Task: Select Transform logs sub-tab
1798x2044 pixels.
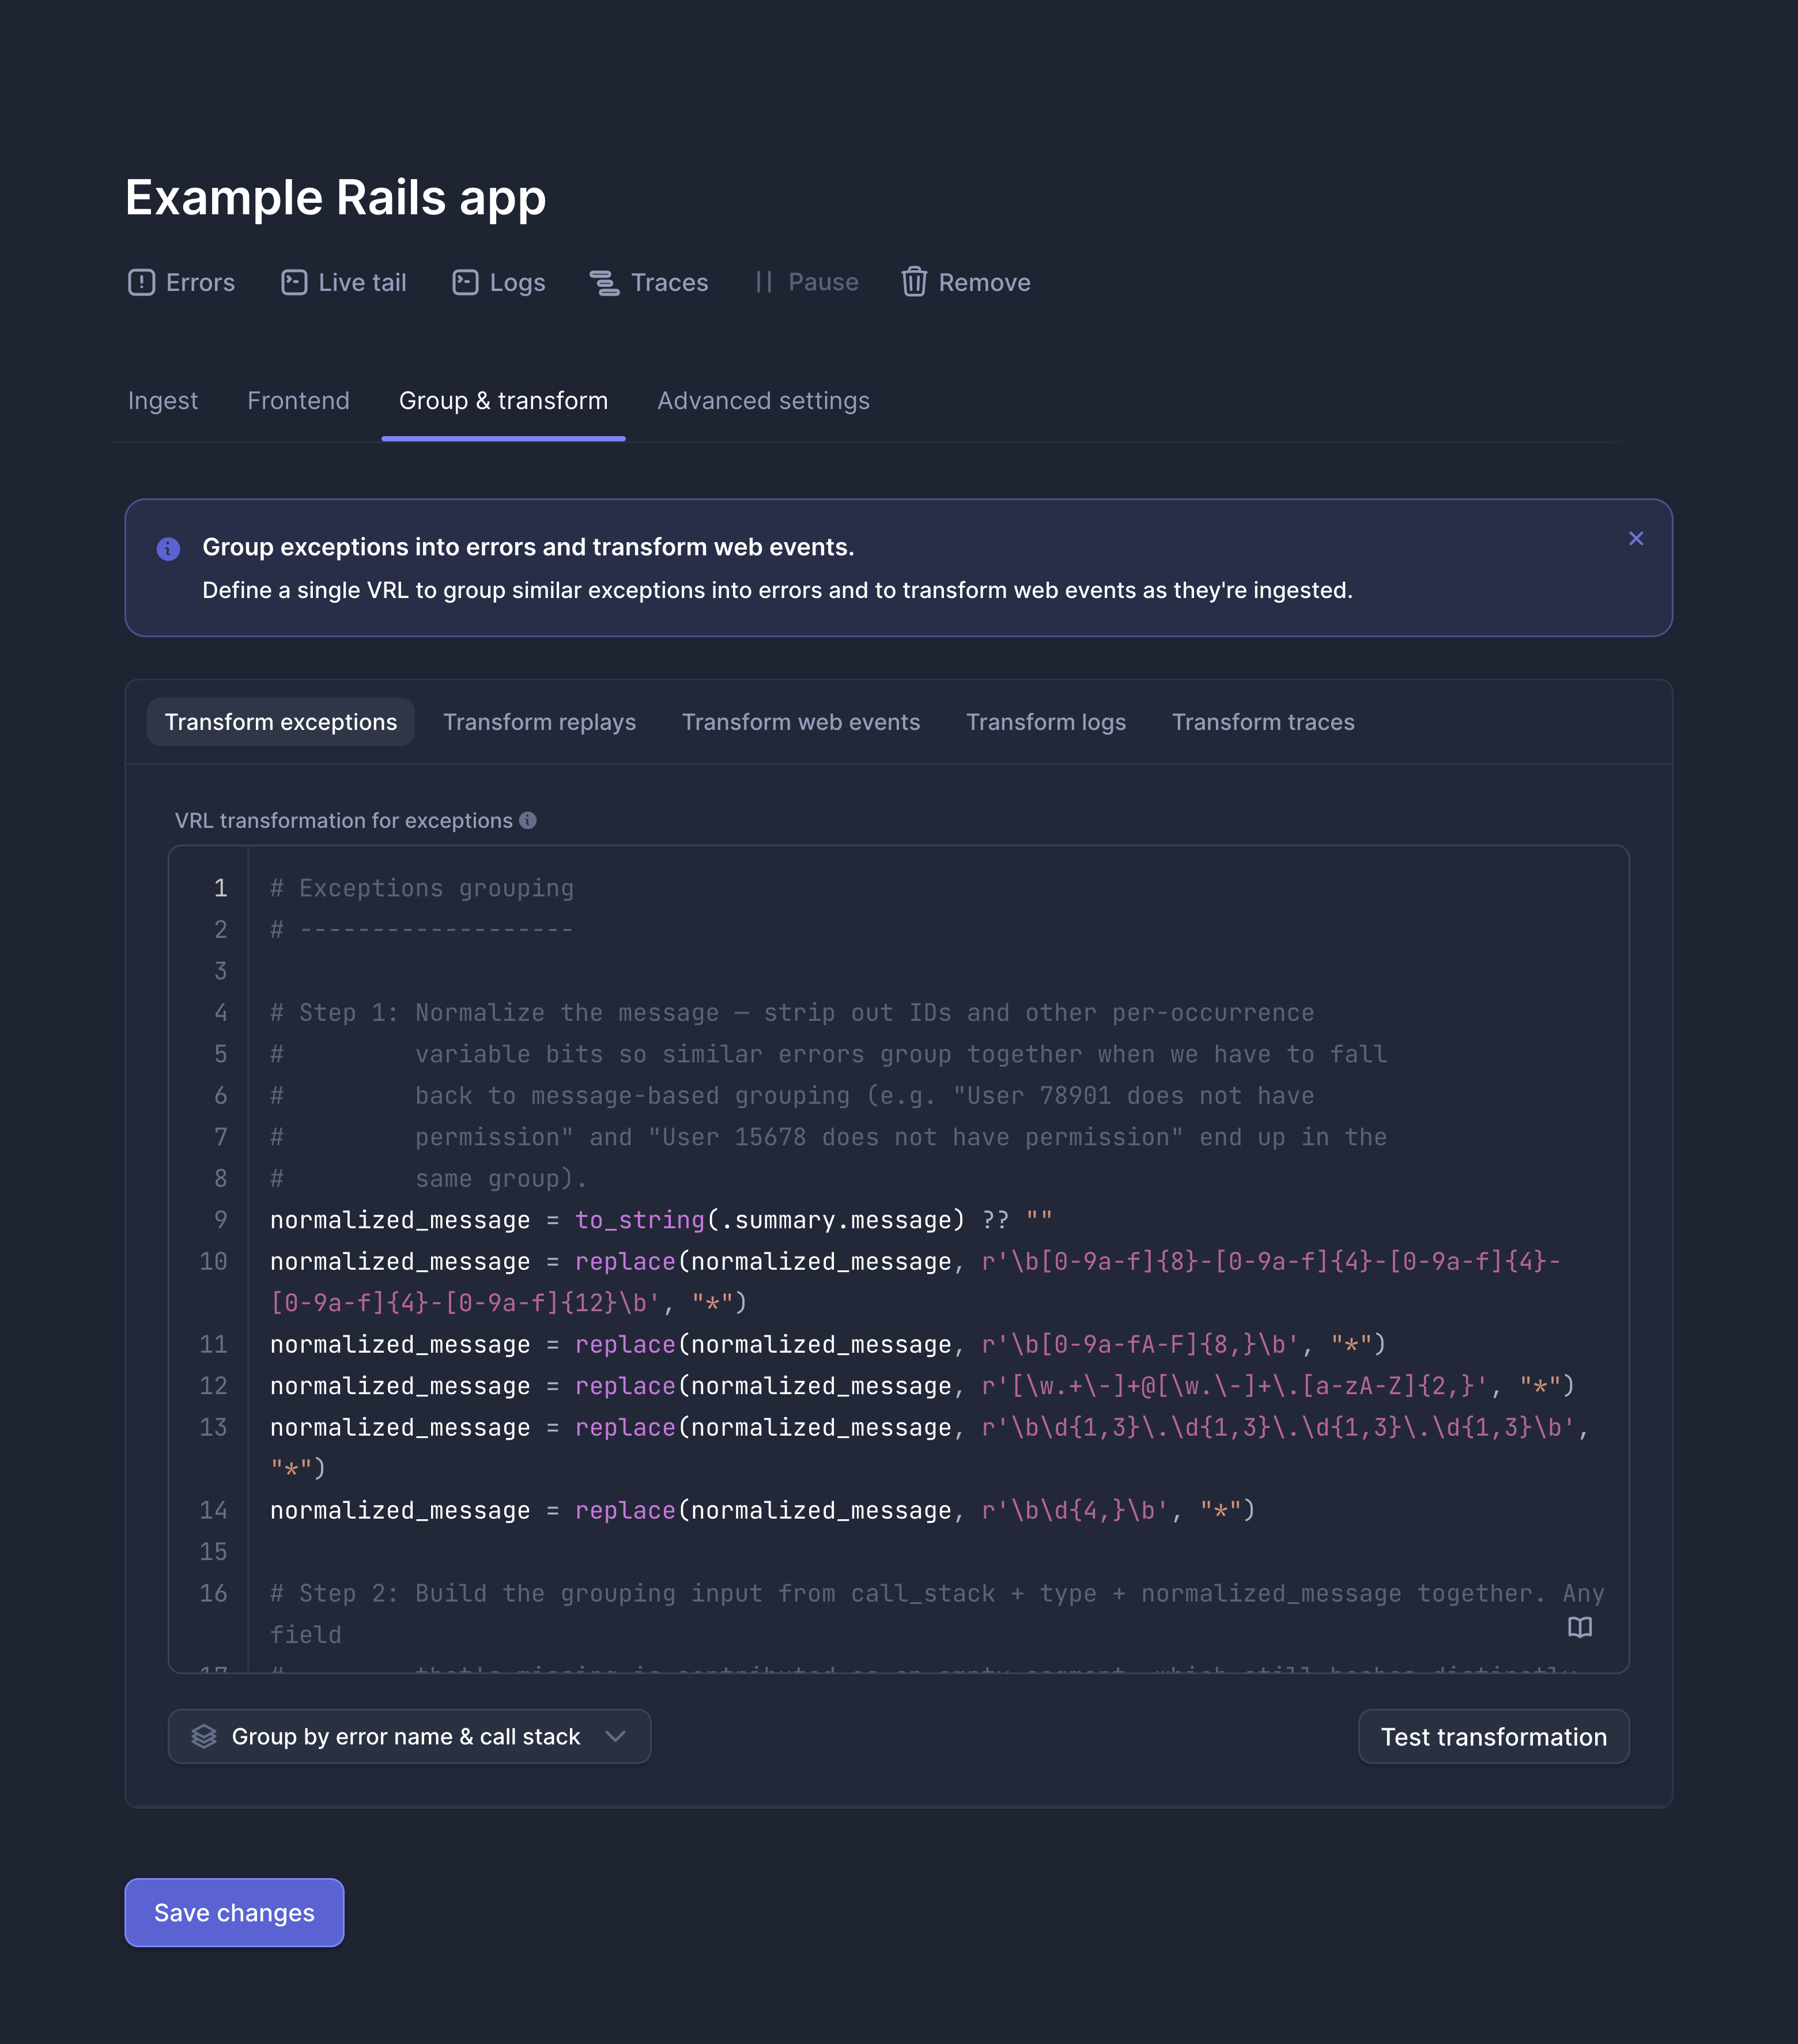Action: [1047, 722]
